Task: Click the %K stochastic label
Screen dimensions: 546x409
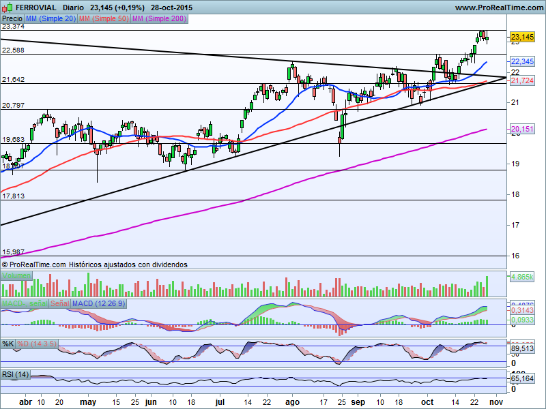Action: click(x=8, y=343)
